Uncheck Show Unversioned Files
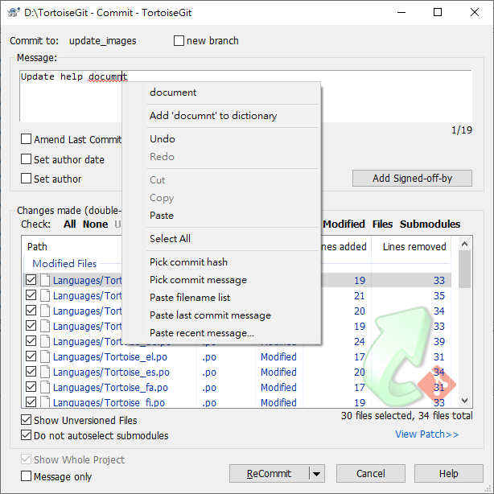Viewport: 494px width, 494px height. pyautogui.click(x=27, y=420)
